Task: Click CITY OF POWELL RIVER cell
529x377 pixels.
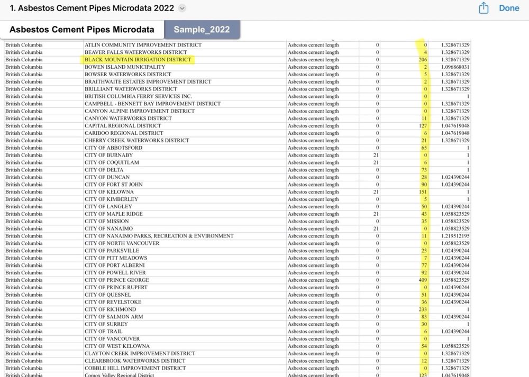Action: pyautogui.click(x=185, y=273)
